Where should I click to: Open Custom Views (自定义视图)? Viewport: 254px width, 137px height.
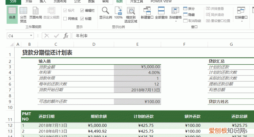point(51,13)
